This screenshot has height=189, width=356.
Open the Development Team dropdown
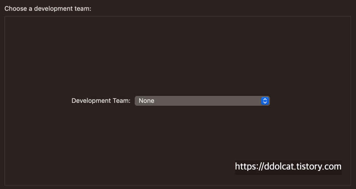202,101
